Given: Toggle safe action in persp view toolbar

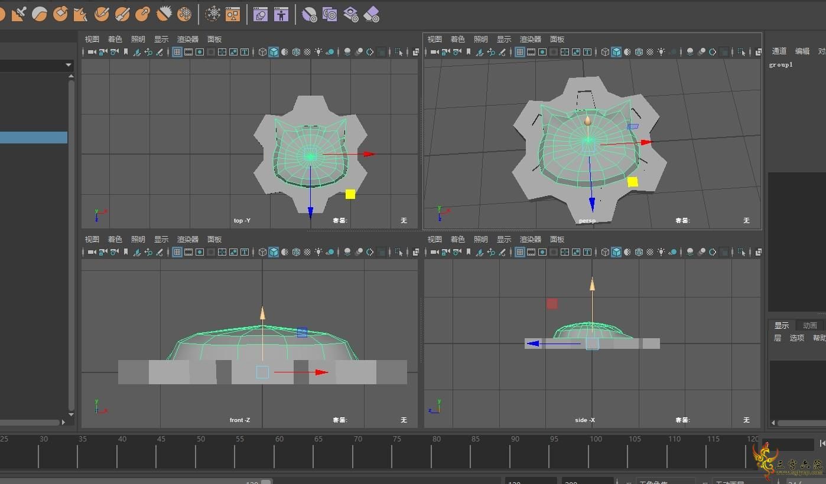Looking at the screenshot, I should [x=576, y=52].
